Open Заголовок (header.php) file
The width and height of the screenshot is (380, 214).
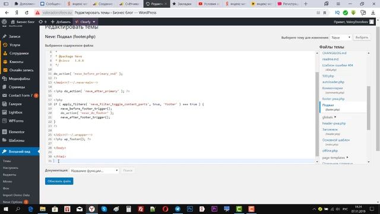330,130
